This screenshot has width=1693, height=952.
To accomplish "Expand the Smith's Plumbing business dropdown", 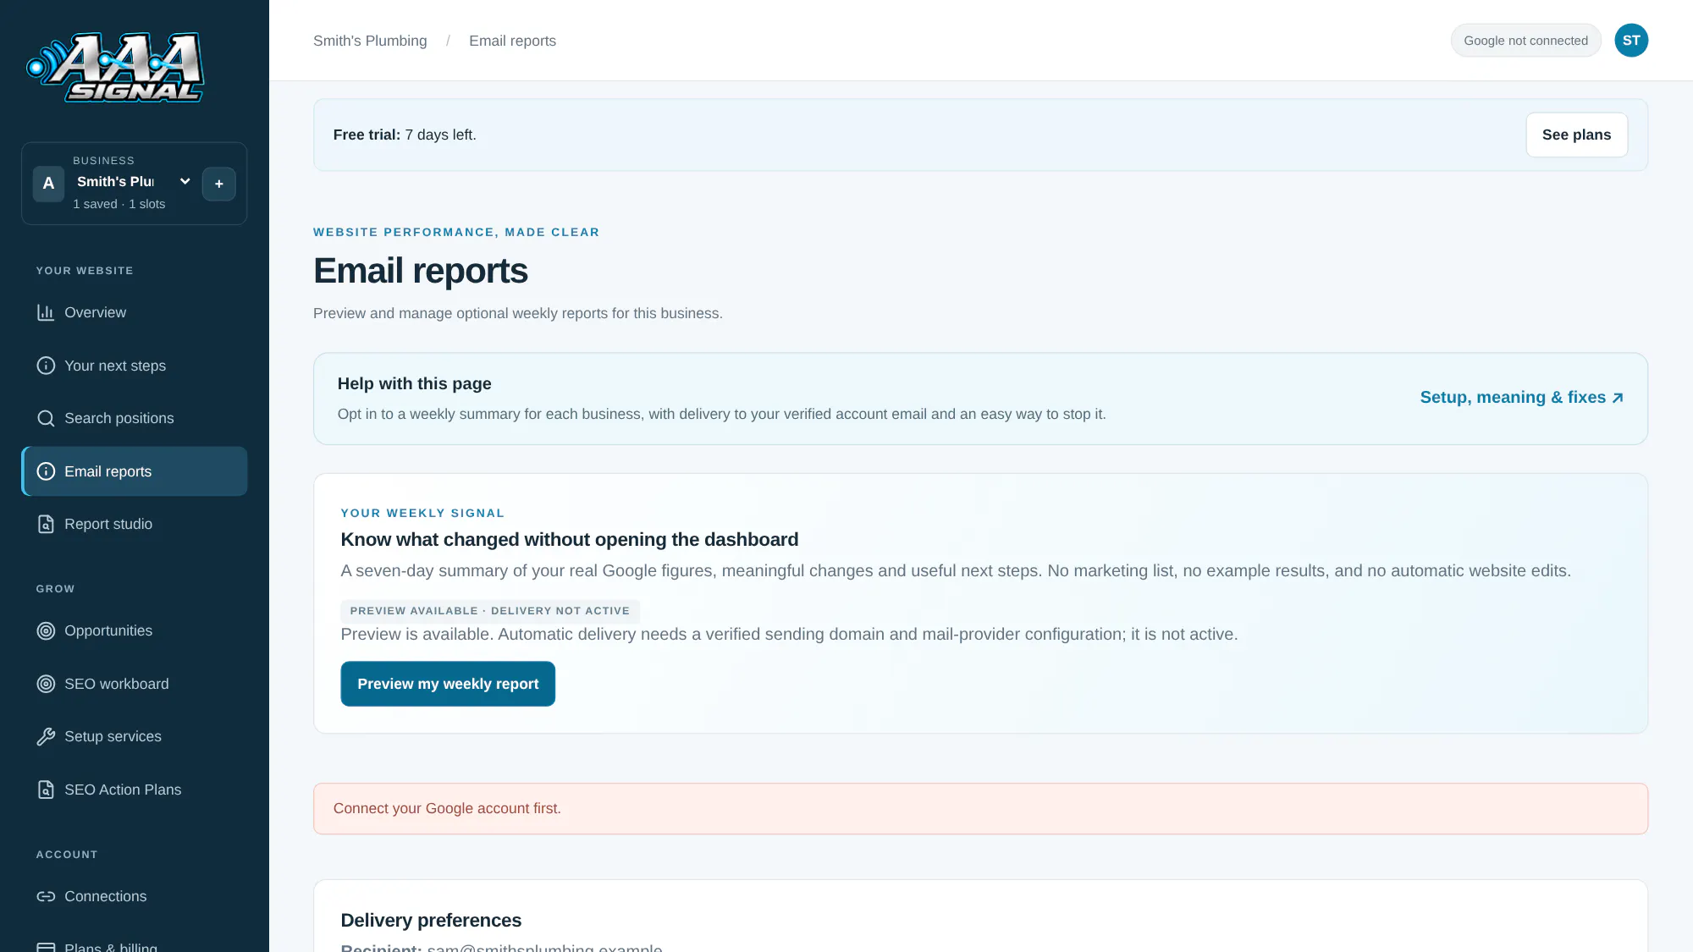I will point(134,181).
